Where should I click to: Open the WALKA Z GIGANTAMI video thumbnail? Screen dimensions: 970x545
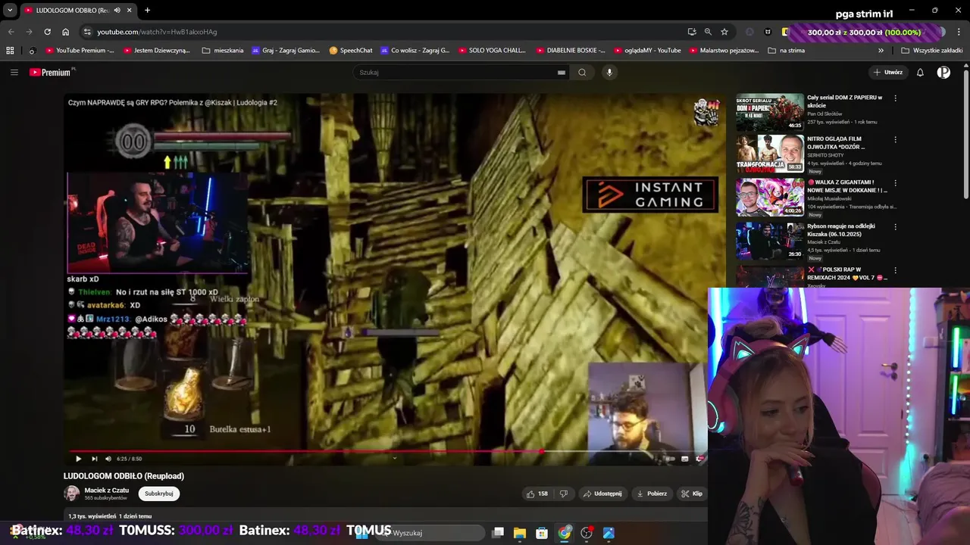click(769, 197)
